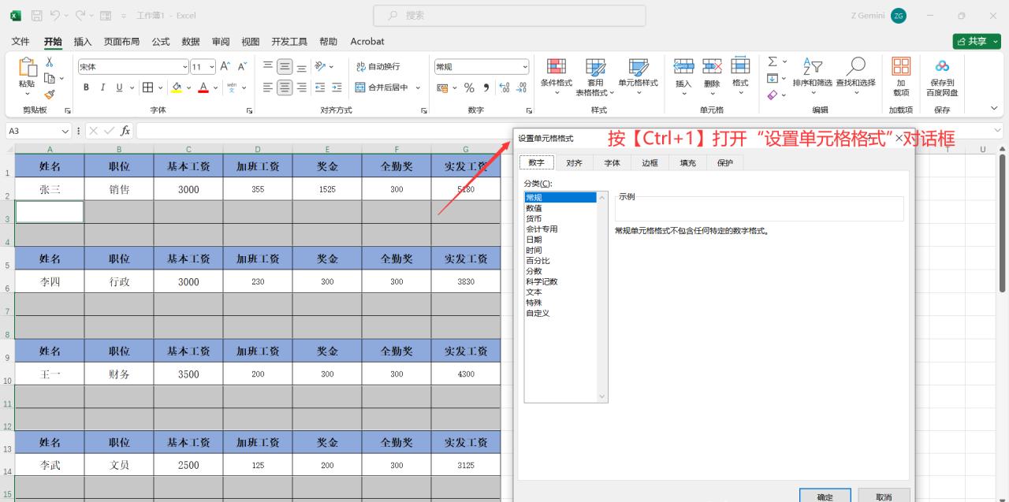
Task: Open the File (文件) menu
Action: click(20, 41)
